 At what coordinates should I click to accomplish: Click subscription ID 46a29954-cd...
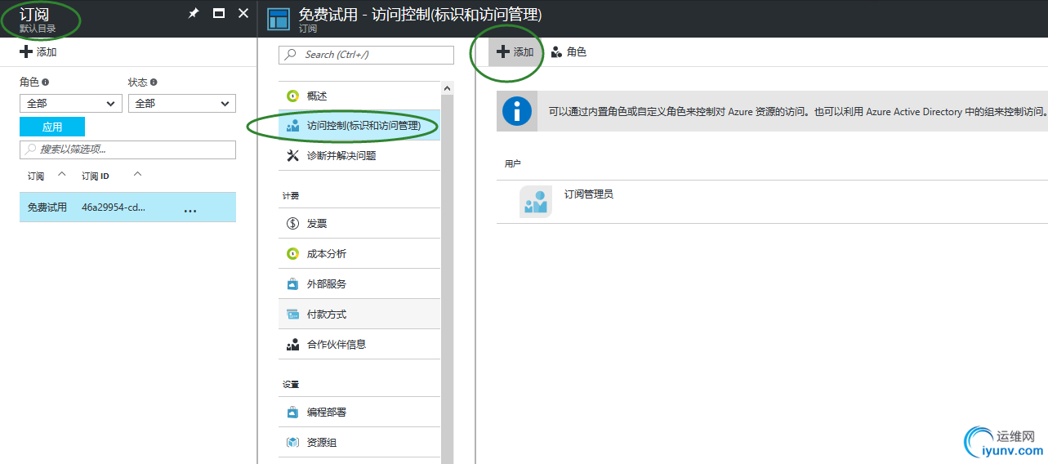(x=114, y=207)
